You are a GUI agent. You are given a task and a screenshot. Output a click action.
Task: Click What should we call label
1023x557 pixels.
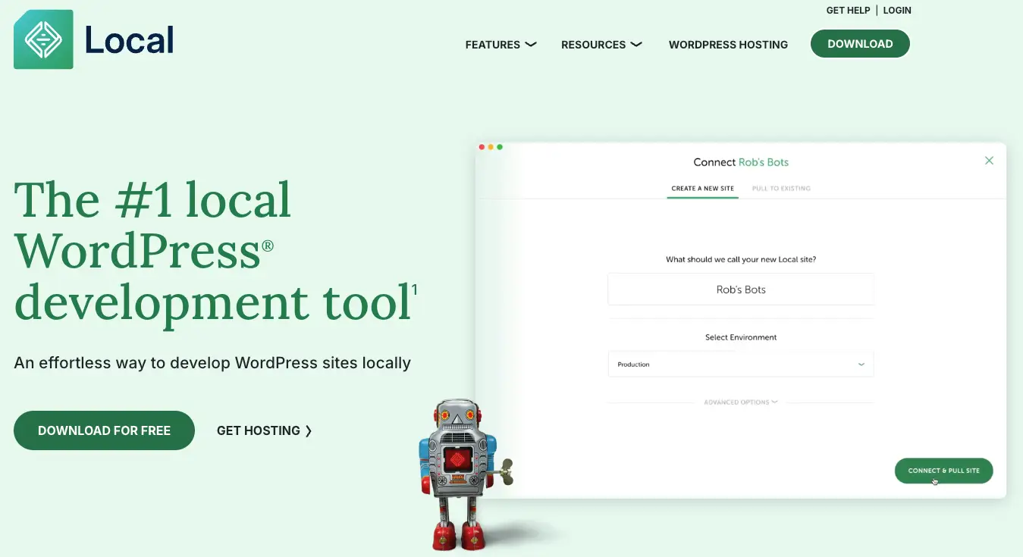(x=741, y=259)
